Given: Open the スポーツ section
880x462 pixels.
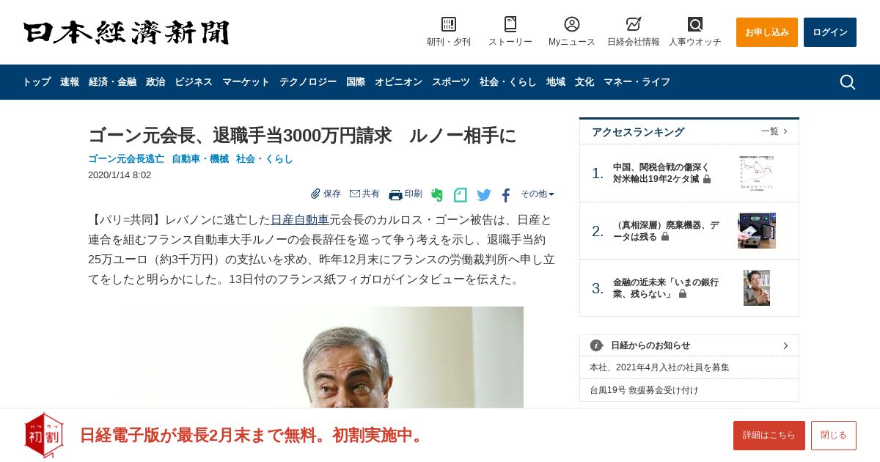Looking at the screenshot, I should (451, 82).
